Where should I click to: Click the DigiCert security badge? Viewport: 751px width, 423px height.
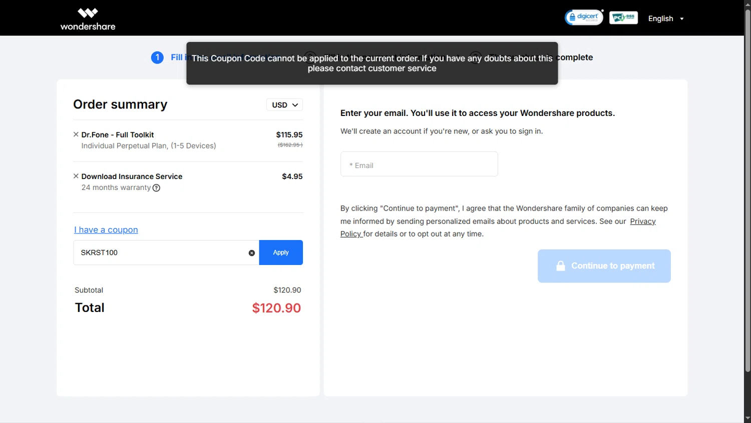coord(584,17)
